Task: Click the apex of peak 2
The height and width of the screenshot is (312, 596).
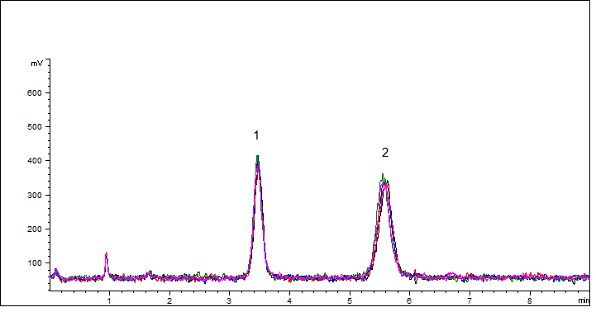Action: pyautogui.click(x=383, y=175)
